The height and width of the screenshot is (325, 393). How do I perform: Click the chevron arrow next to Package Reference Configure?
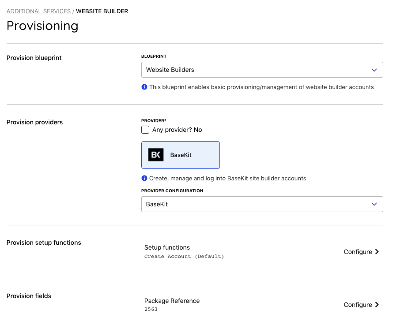point(377,304)
